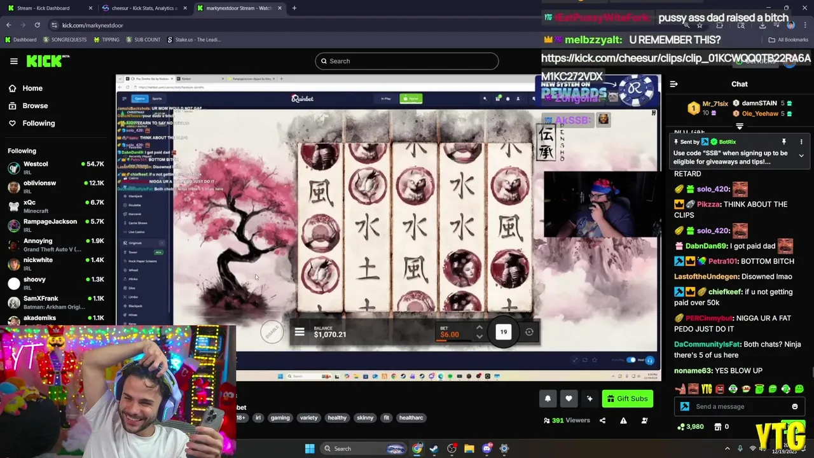The height and width of the screenshot is (458, 814).
Task: Open Chrome from the taskbar
Action: click(417, 448)
